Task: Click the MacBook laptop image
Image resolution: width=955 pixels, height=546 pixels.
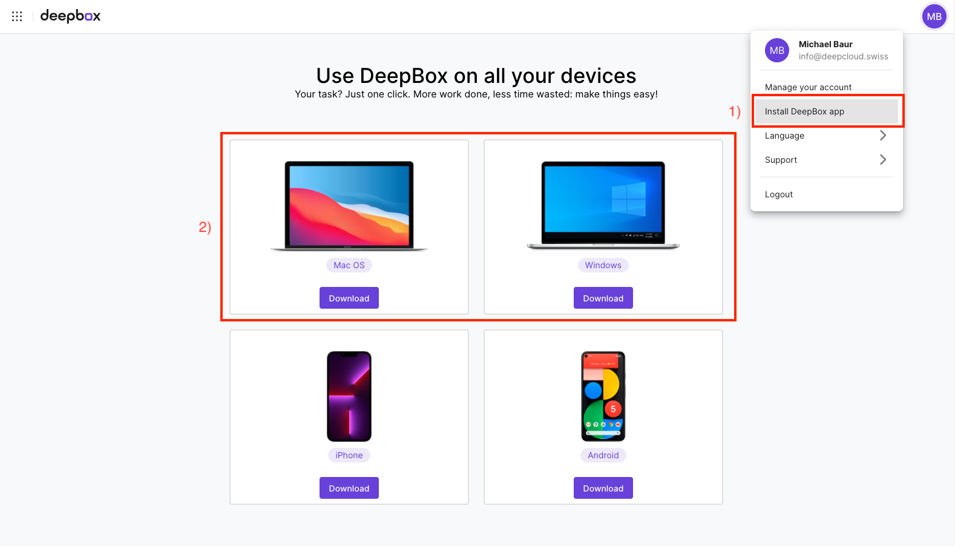Action: pos(349,206)
